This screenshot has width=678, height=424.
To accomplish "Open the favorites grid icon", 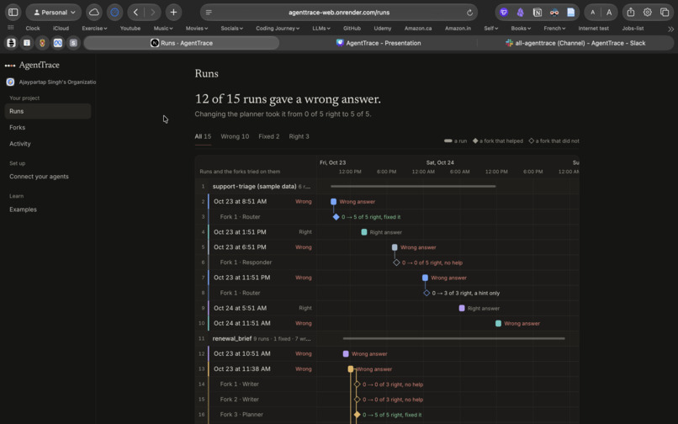I will (x=11, y=28).
